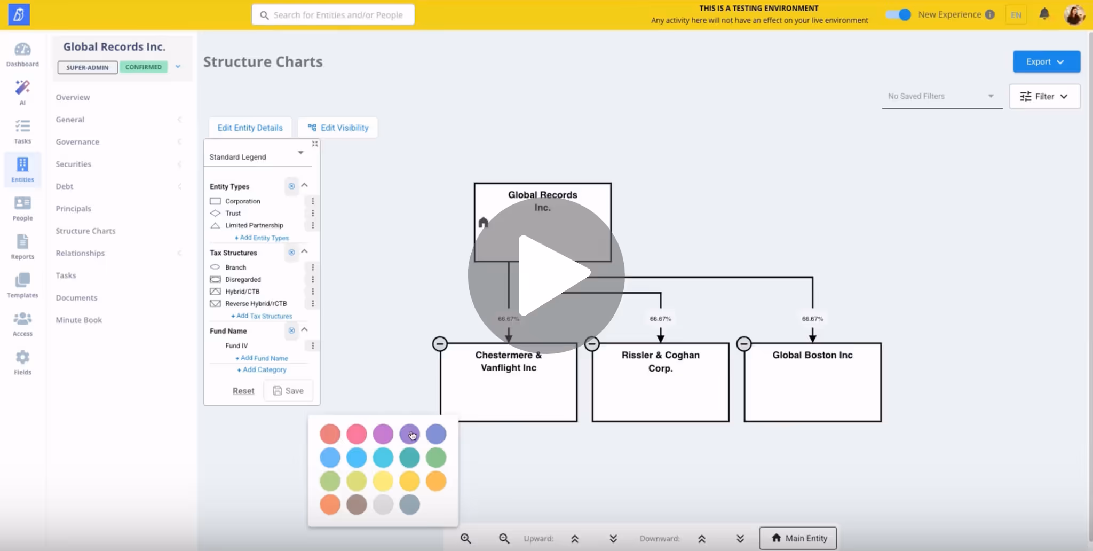
Task: Click the Search for Entities input field
Action: point(333,15)
